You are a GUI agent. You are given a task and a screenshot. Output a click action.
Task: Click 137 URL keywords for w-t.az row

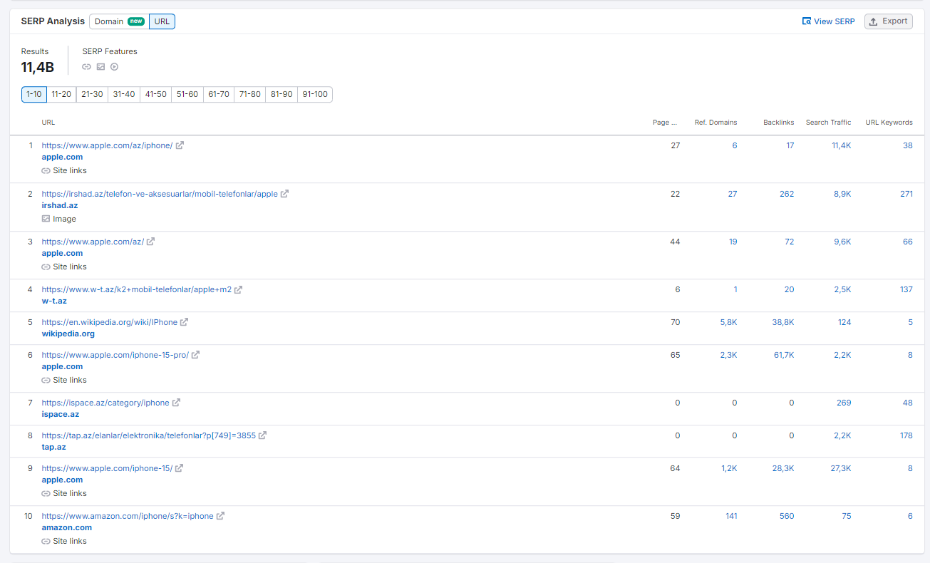coord(906,289)
